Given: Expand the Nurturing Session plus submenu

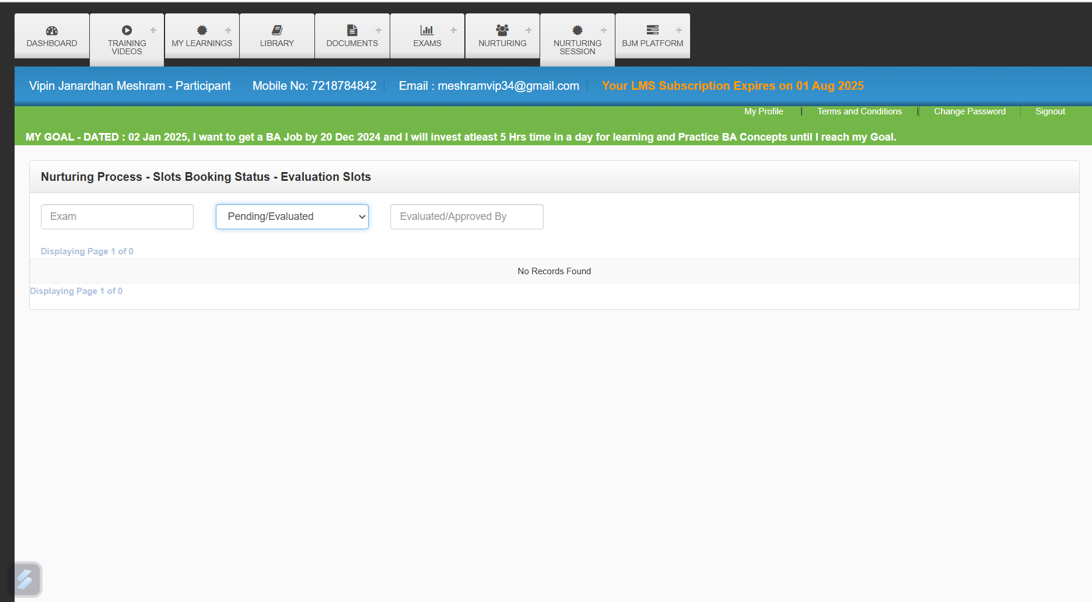Looking at the screenshot, I should (x=604, y=30).
